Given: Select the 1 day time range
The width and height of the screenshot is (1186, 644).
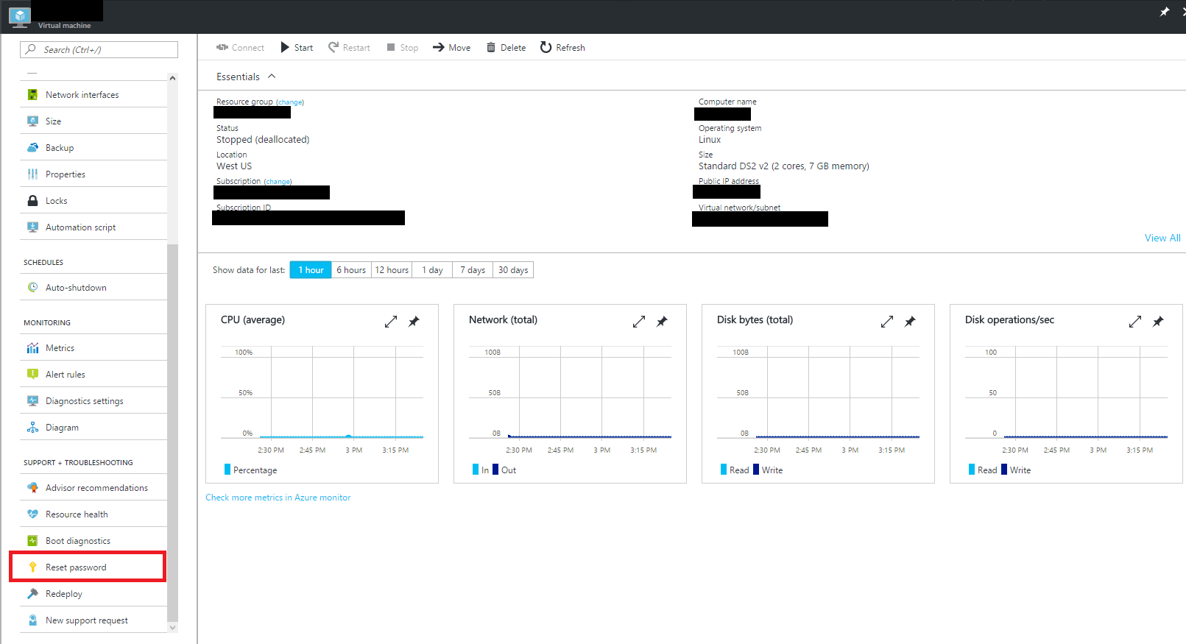Looking at the screenshot, I should pos(432,270).
